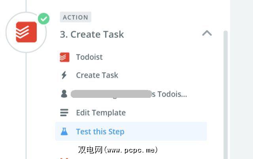This screenshot has height=159, width=253.
Task: Click the large Todoist app icon in step circle
Action: click(26, 32)
